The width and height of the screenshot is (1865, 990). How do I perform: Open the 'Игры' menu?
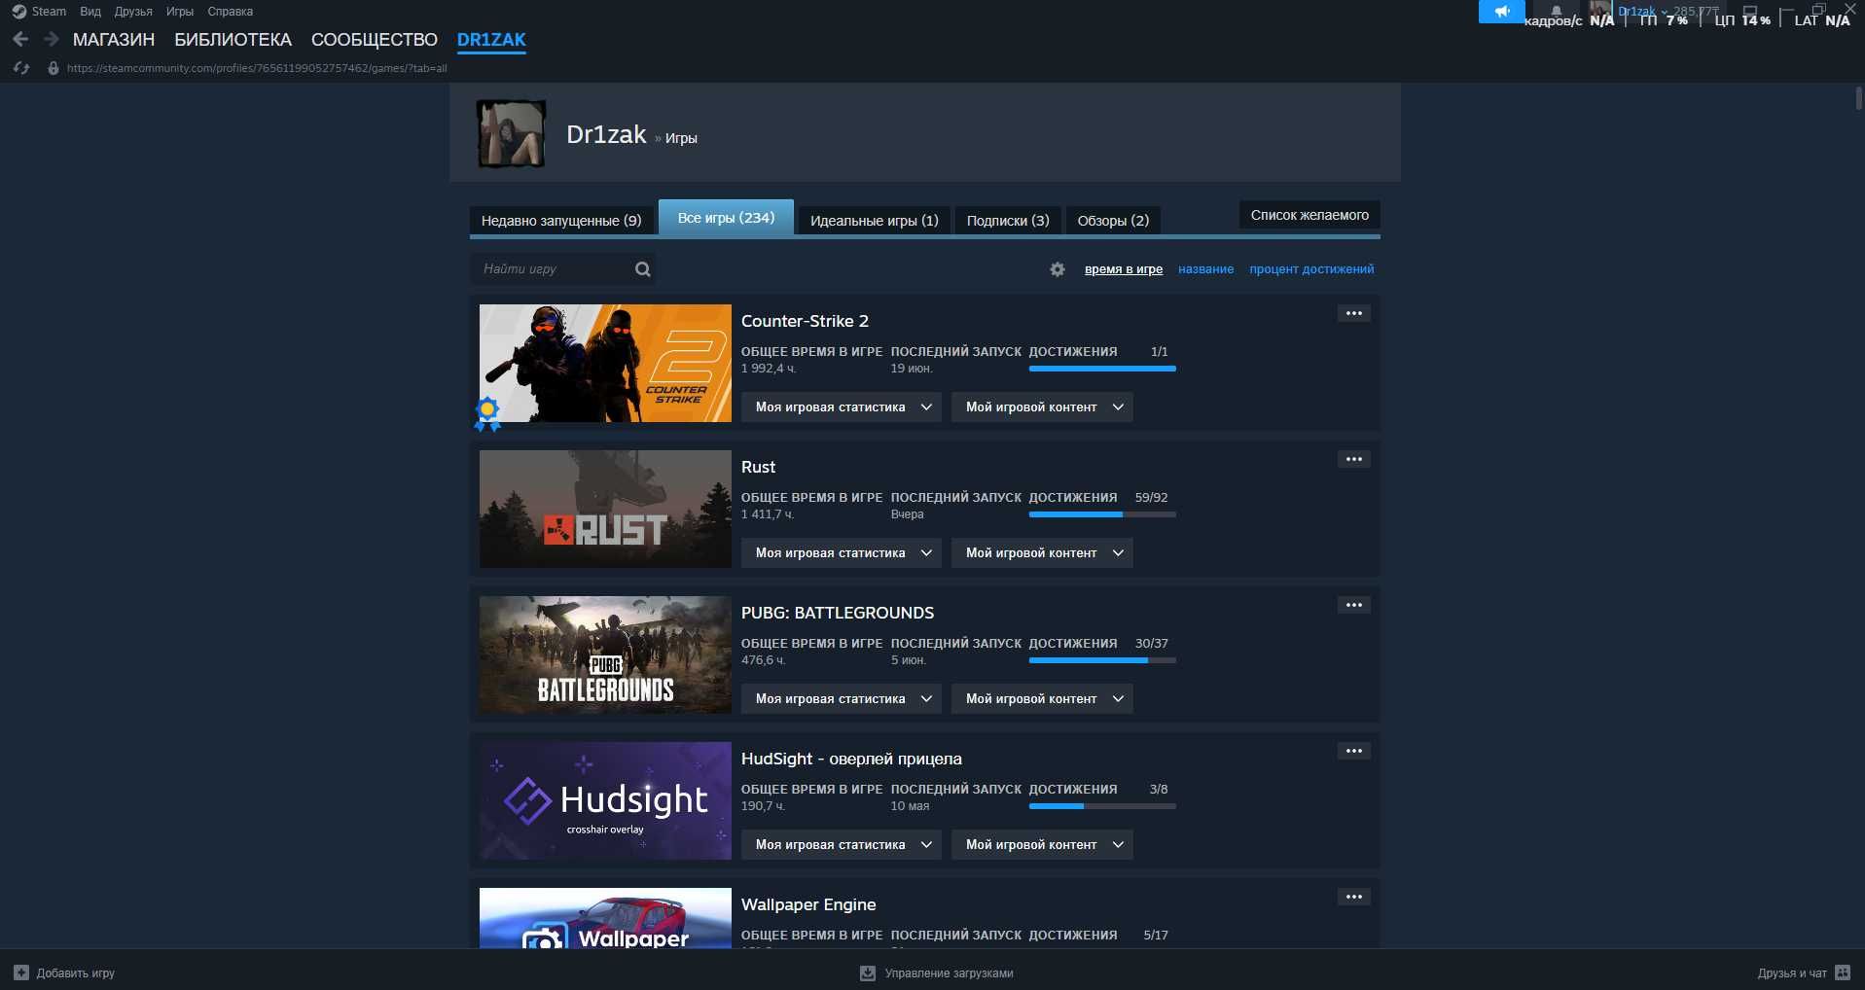[180, 12]
